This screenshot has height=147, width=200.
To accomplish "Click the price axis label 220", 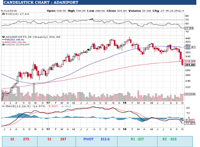I will (188, 87).
